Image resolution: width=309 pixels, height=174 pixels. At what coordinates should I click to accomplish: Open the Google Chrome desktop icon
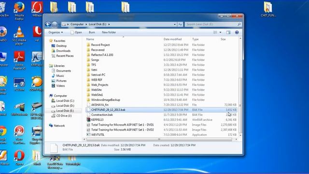click(x=3, y=135)
